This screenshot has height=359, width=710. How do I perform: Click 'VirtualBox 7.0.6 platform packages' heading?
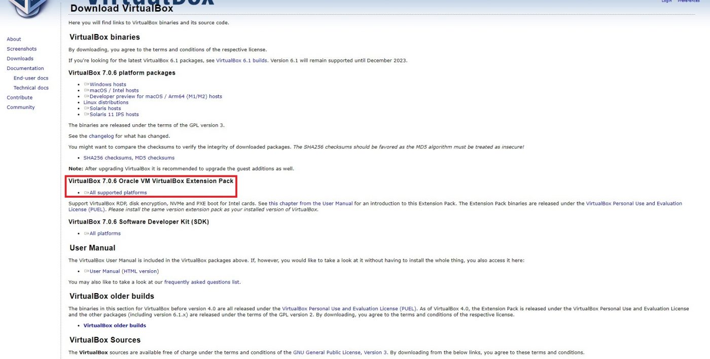122,73
